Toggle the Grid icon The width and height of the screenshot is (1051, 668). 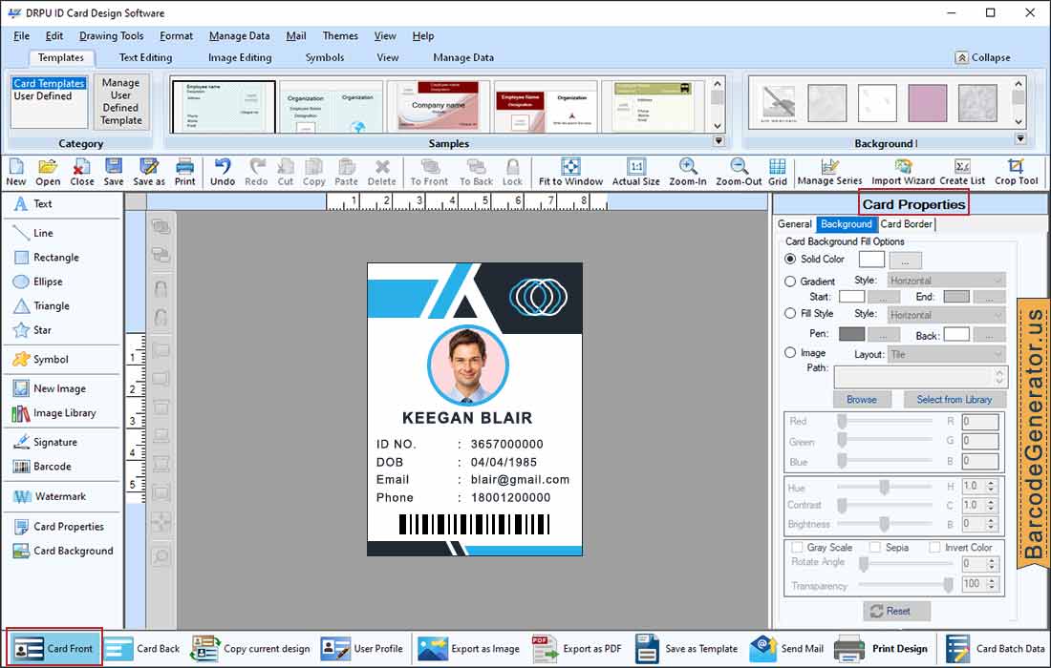click(778, 172)
